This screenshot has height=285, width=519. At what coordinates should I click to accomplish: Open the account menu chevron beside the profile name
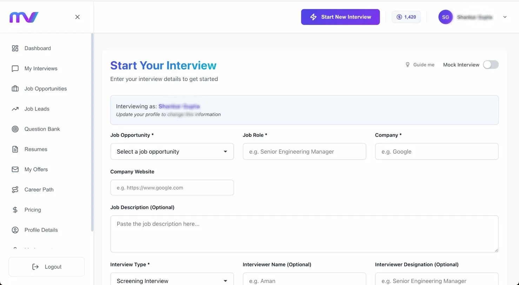click(x=505, y=17)
